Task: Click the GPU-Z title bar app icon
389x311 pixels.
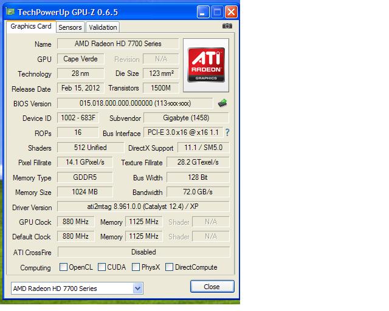Action: [10, 12]
